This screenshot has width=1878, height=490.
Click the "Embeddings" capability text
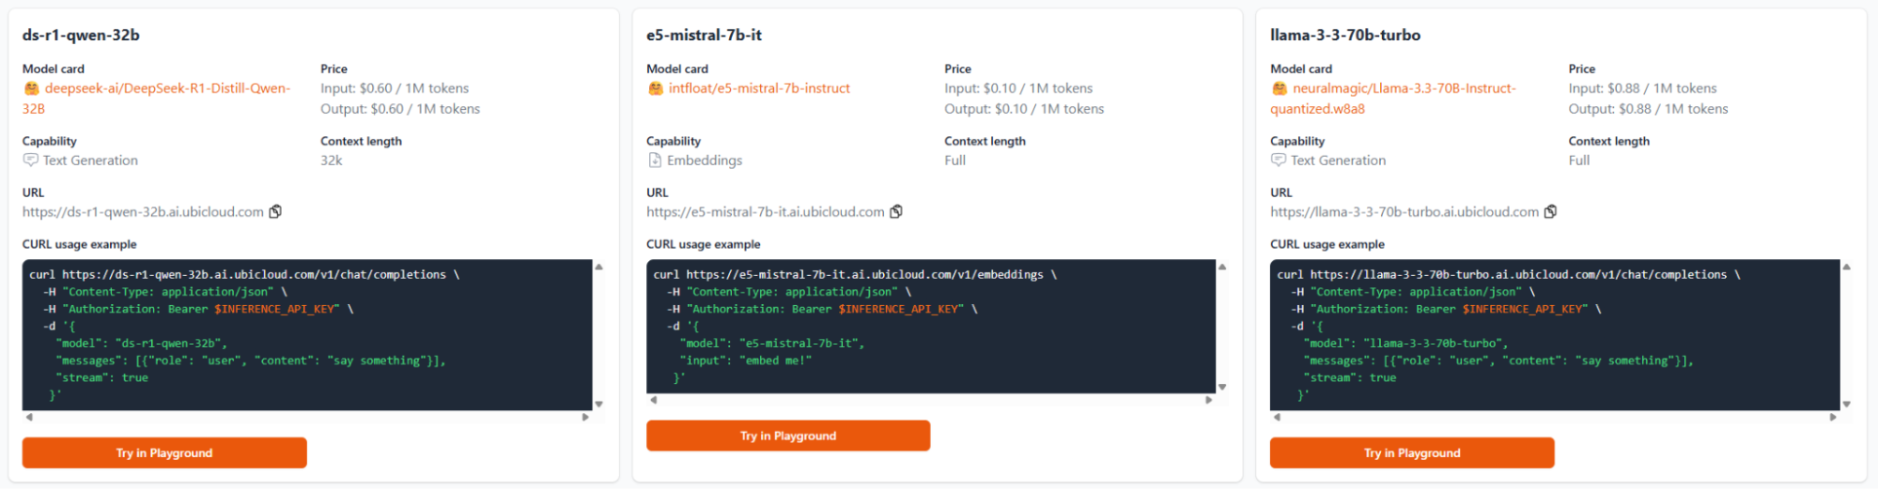click(705, 161)
